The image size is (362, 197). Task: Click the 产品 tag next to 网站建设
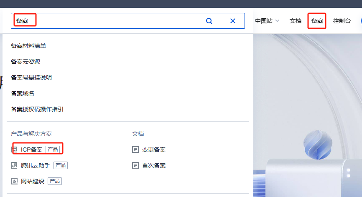coord(55,181)
